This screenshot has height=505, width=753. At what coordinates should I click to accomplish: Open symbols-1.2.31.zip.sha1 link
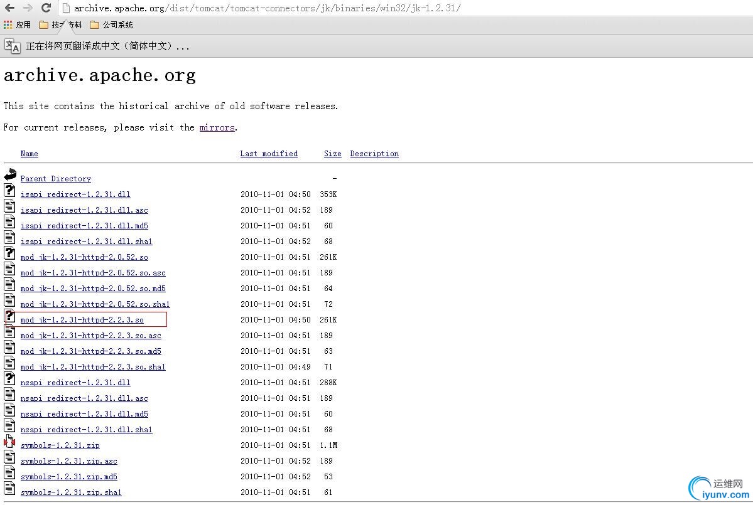[71, 492]
